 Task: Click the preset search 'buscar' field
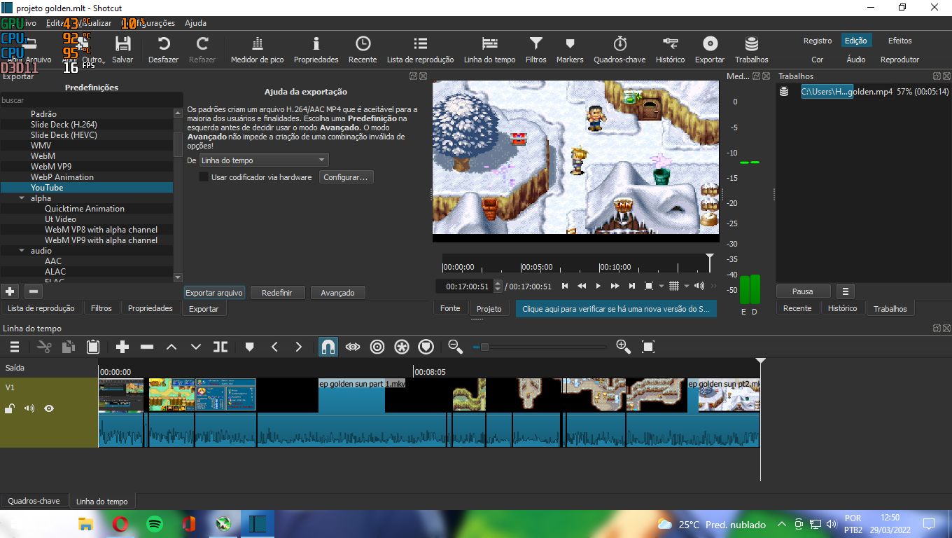click(91, 100)
